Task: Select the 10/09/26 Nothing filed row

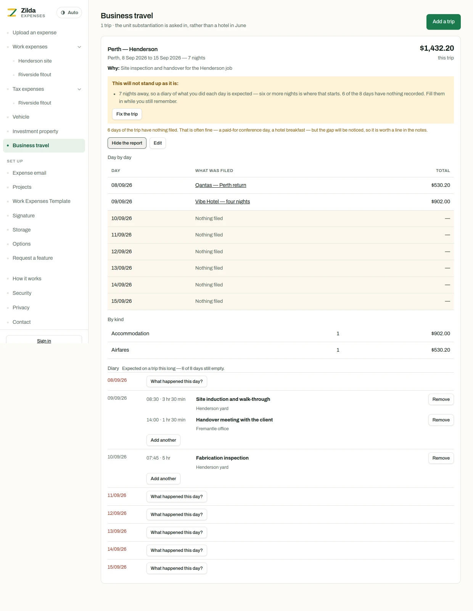Action: pos(281,219)
